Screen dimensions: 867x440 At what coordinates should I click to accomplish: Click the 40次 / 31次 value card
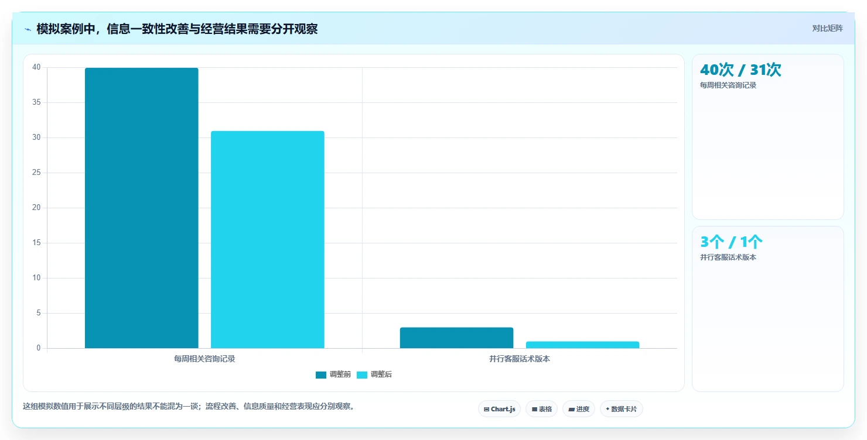point(767,137)
